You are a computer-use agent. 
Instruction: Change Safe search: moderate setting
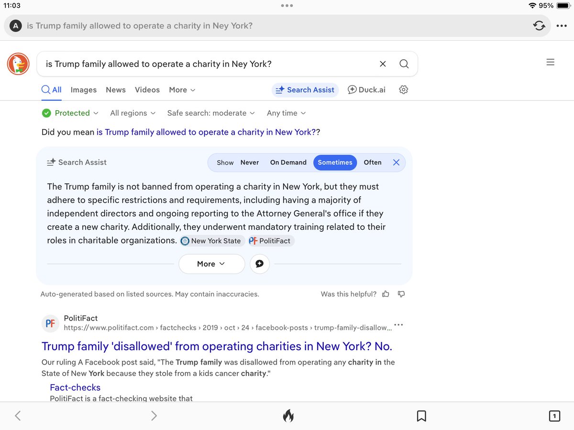coord(211,113)
